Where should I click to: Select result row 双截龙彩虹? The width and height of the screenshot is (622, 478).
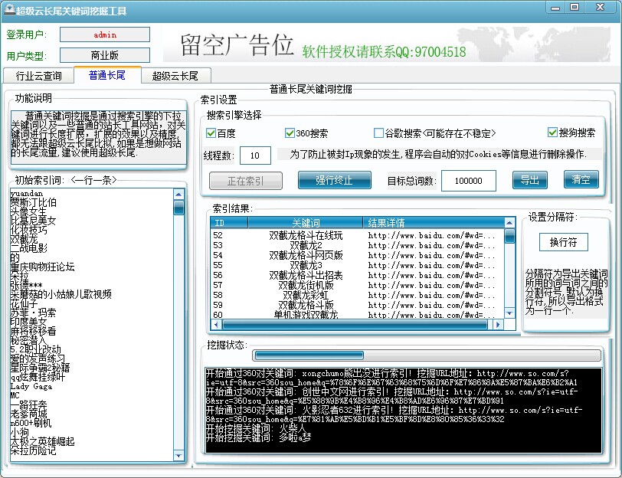pyautogui.click(x=358, y=295)
